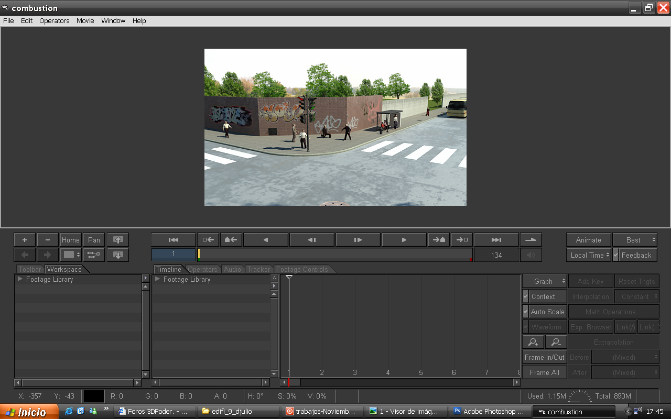Select the Timeline tab
This screenshot has height=419, width=671.
[x=168, y=269]
